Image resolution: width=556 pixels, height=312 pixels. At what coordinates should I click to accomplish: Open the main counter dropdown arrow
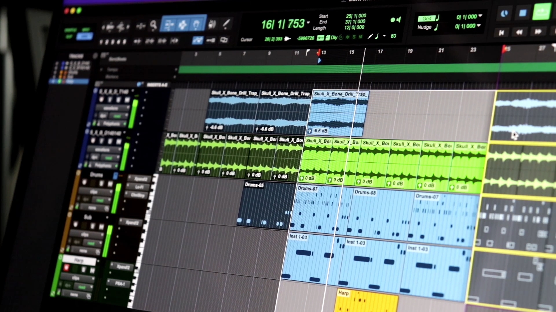(308, 23)
